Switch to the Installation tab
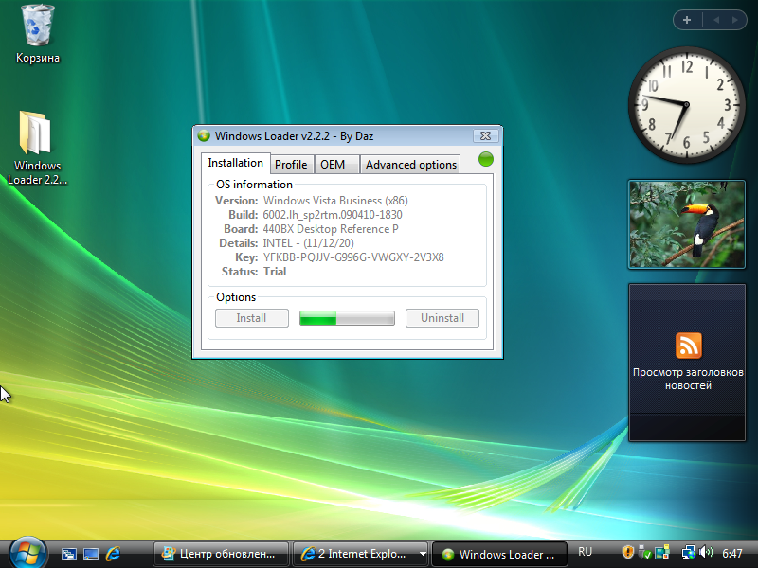The image size is (758, 568). (235, 163)
